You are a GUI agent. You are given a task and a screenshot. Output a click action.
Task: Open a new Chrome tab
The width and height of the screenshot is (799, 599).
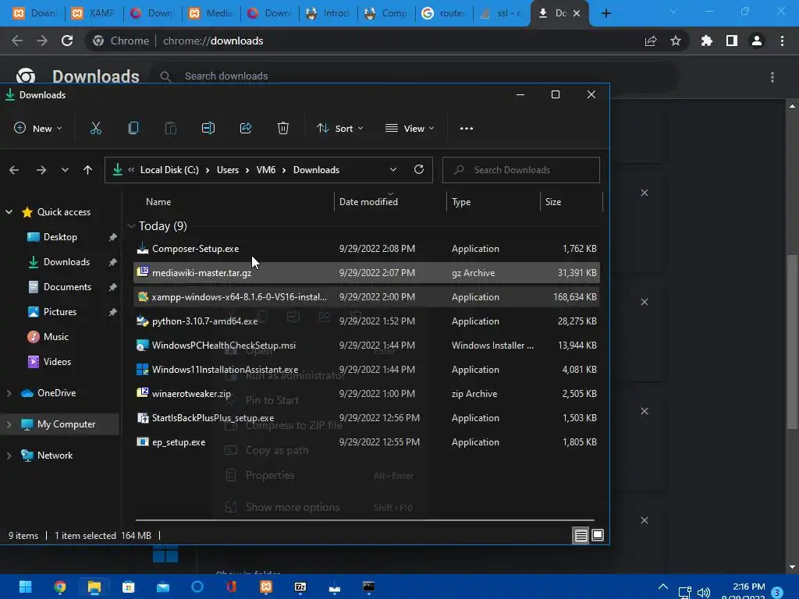pyautogui.click(x=605, y=13)
